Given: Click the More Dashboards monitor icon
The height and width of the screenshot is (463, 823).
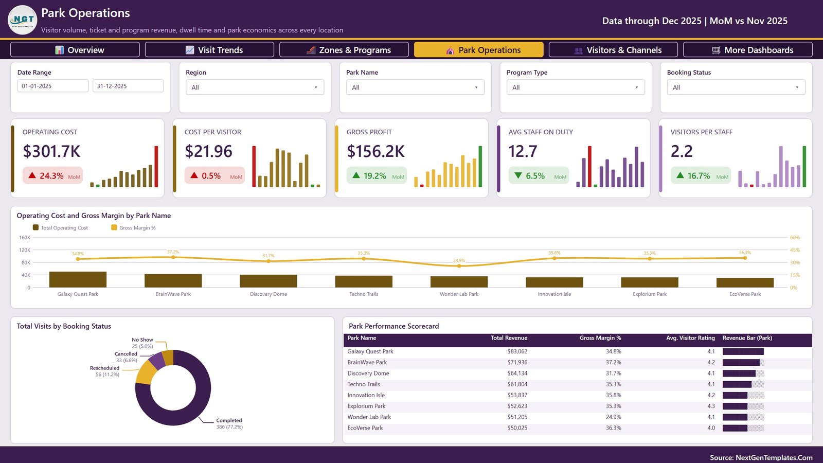Looking at the screenshot, I should pyautogui.click(x=716, y=50).
